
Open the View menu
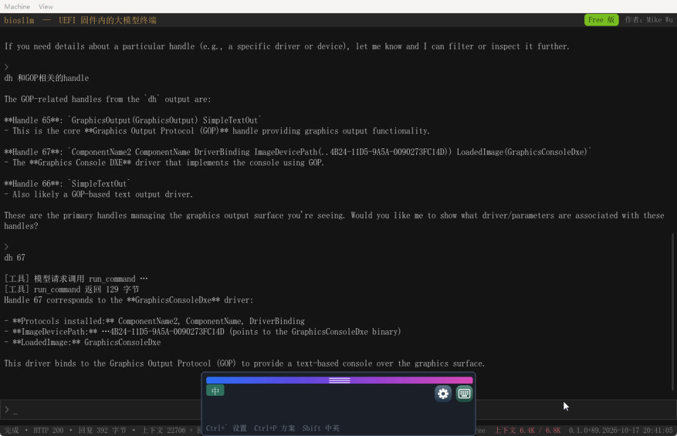pos(46,6)
